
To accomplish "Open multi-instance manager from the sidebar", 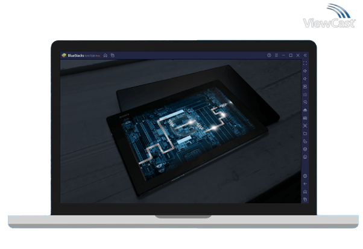I will pyautogui.click(x=305, y=141).
